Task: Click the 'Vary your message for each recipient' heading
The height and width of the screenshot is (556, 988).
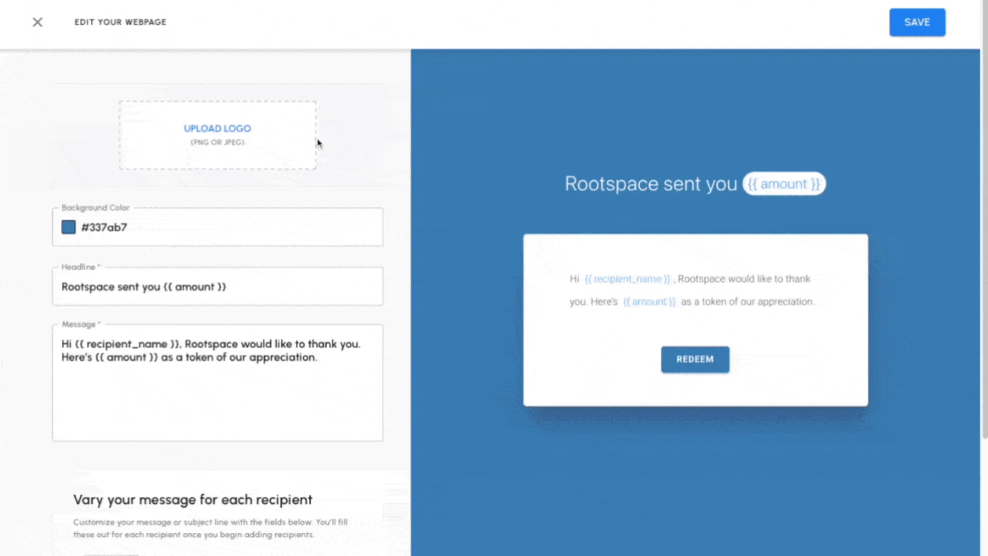Action: pyautogui.click(x=192, y=499)
